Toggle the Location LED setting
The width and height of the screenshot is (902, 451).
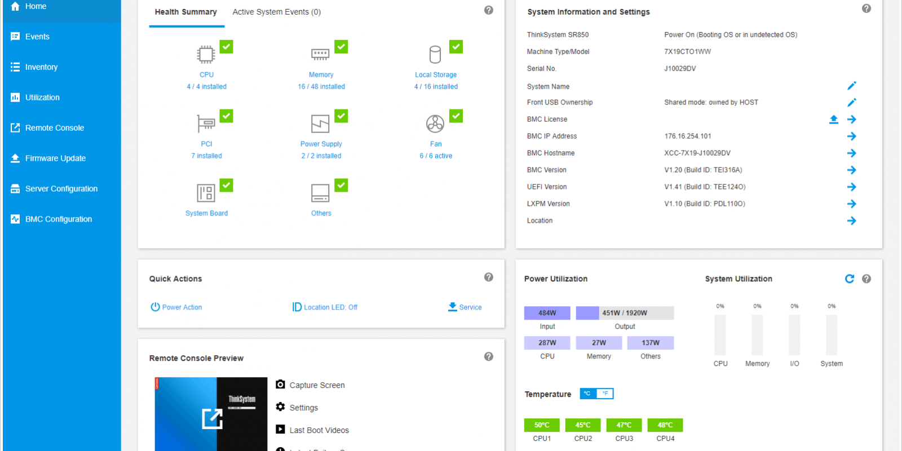(325, 307)
